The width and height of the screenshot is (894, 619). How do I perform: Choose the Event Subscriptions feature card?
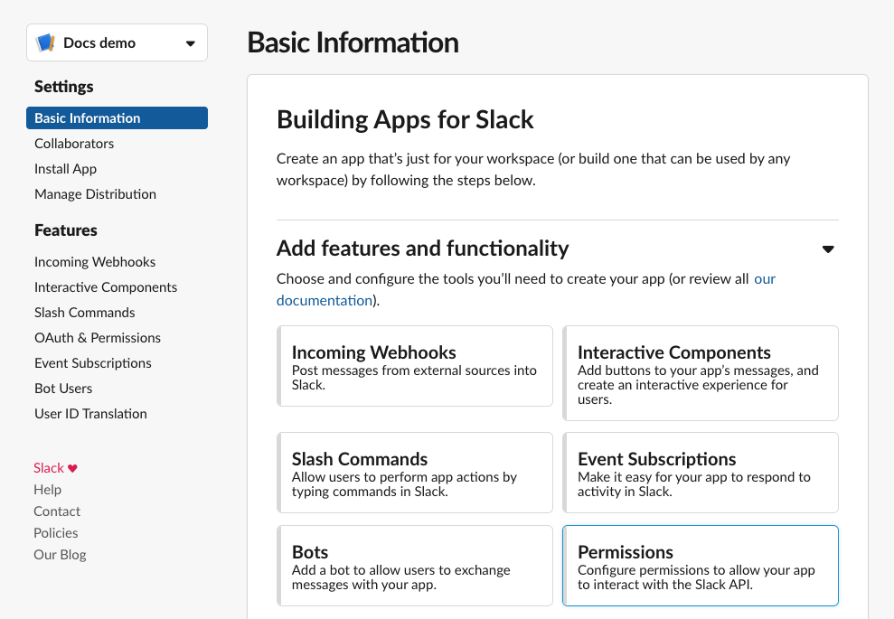[x=701, y=473]
